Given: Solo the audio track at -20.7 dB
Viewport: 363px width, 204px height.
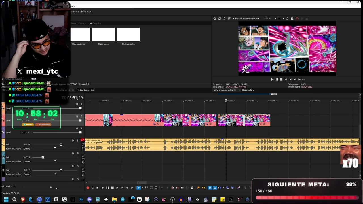Looking at the screenshot, I should pyautogui.click(x=78, y=153).
